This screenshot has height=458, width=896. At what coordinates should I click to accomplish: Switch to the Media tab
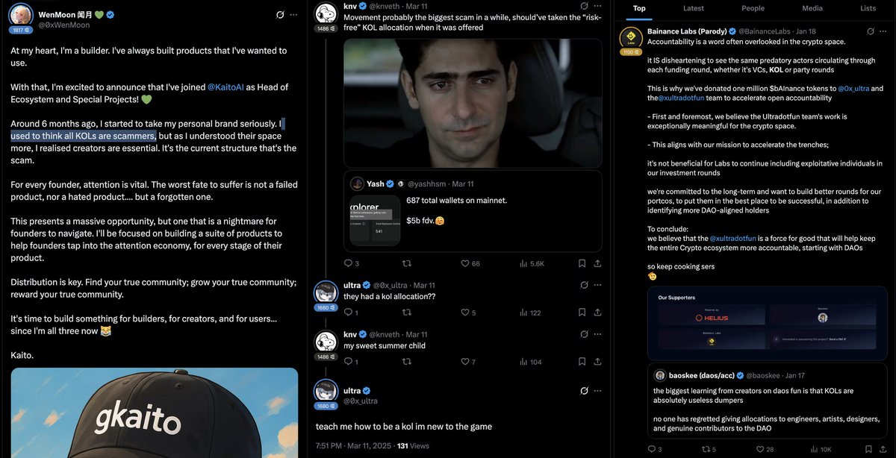tap(812, 8)
